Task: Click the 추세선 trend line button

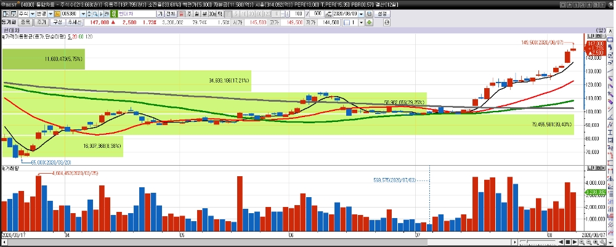Action: (x=75, y=22)
